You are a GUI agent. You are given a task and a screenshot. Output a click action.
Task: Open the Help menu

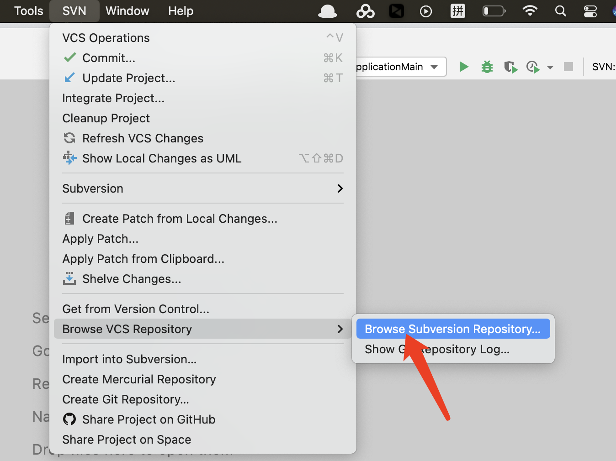coord(181,11)
